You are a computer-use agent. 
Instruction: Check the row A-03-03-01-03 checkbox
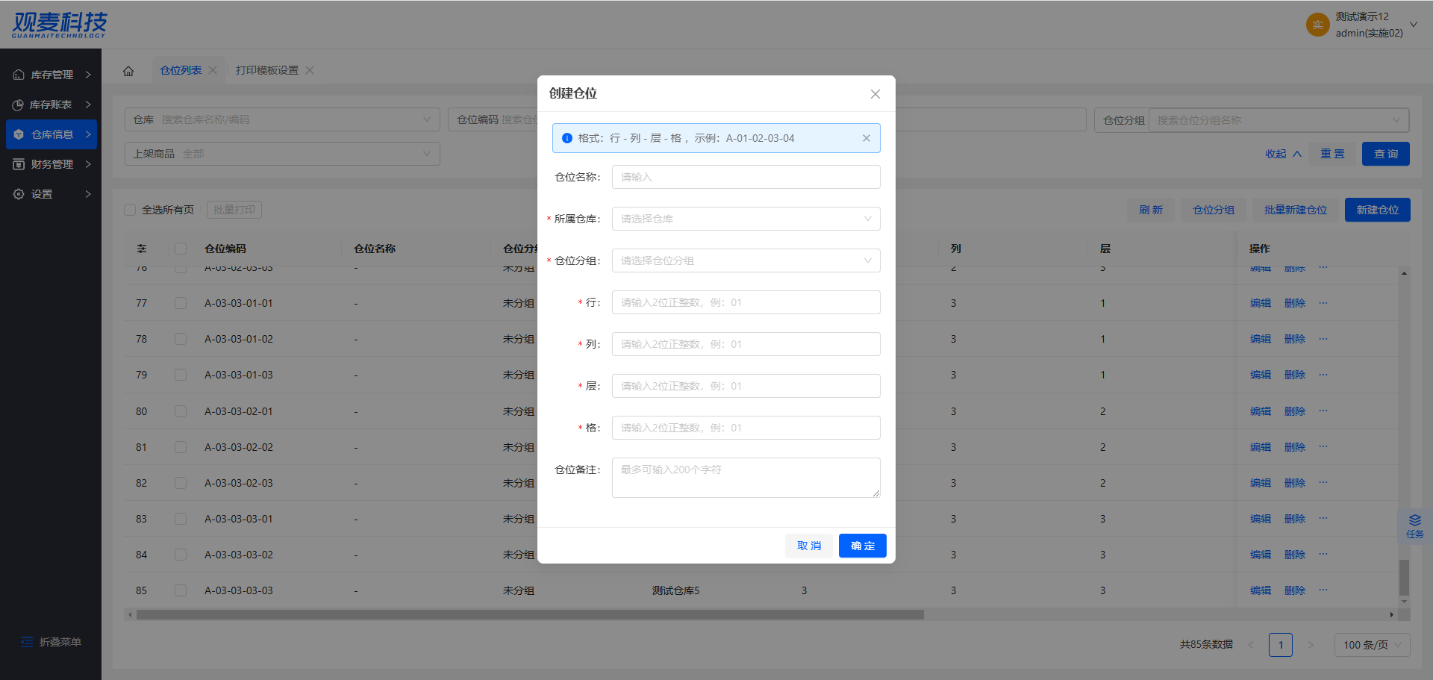click(x=181, y=375)
